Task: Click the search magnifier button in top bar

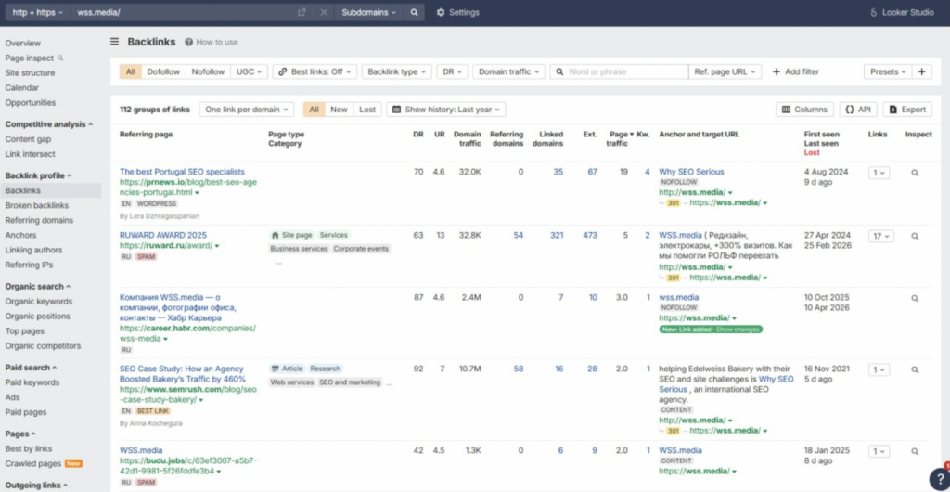Action: 414,12
